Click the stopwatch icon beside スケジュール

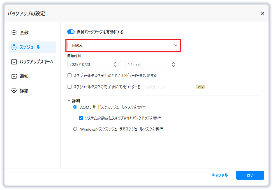pyautogui.click(x=14, y=47)
